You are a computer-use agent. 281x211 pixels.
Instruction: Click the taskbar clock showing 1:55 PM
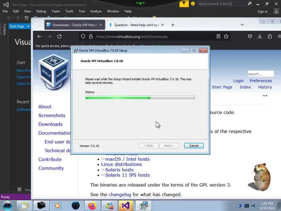point(267,204)
